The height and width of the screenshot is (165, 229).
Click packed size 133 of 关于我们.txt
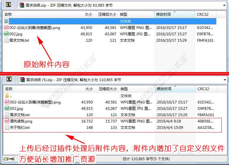114,127
